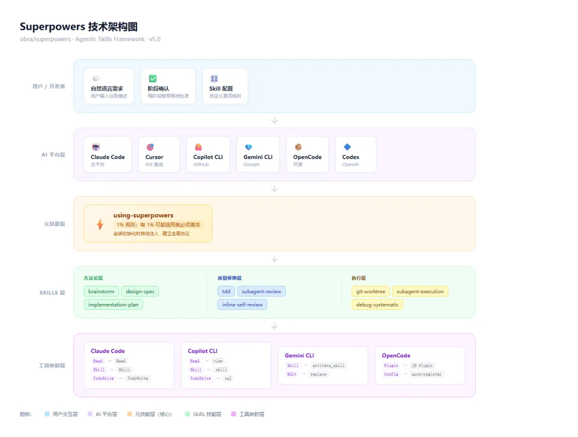Select the design-spec skill chip

[x=140, y=291]
